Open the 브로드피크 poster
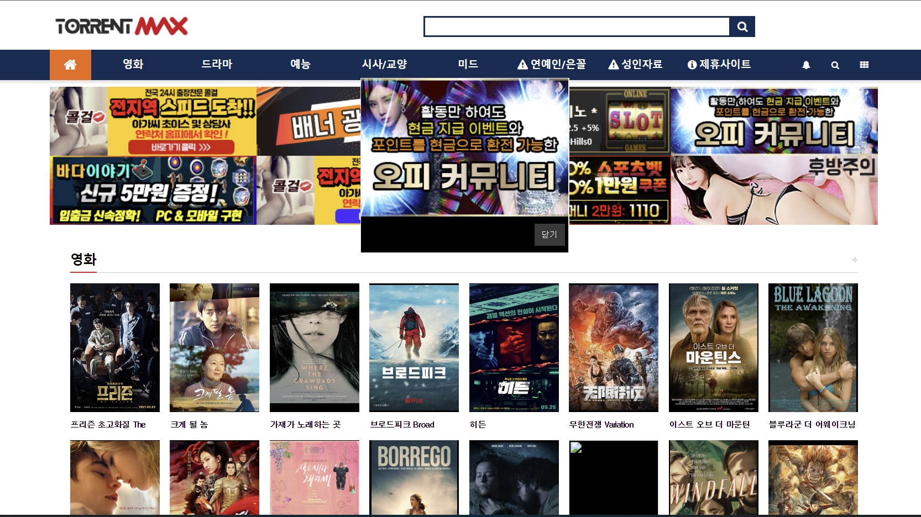Screen dimensions: 921x517 (414, 347)
